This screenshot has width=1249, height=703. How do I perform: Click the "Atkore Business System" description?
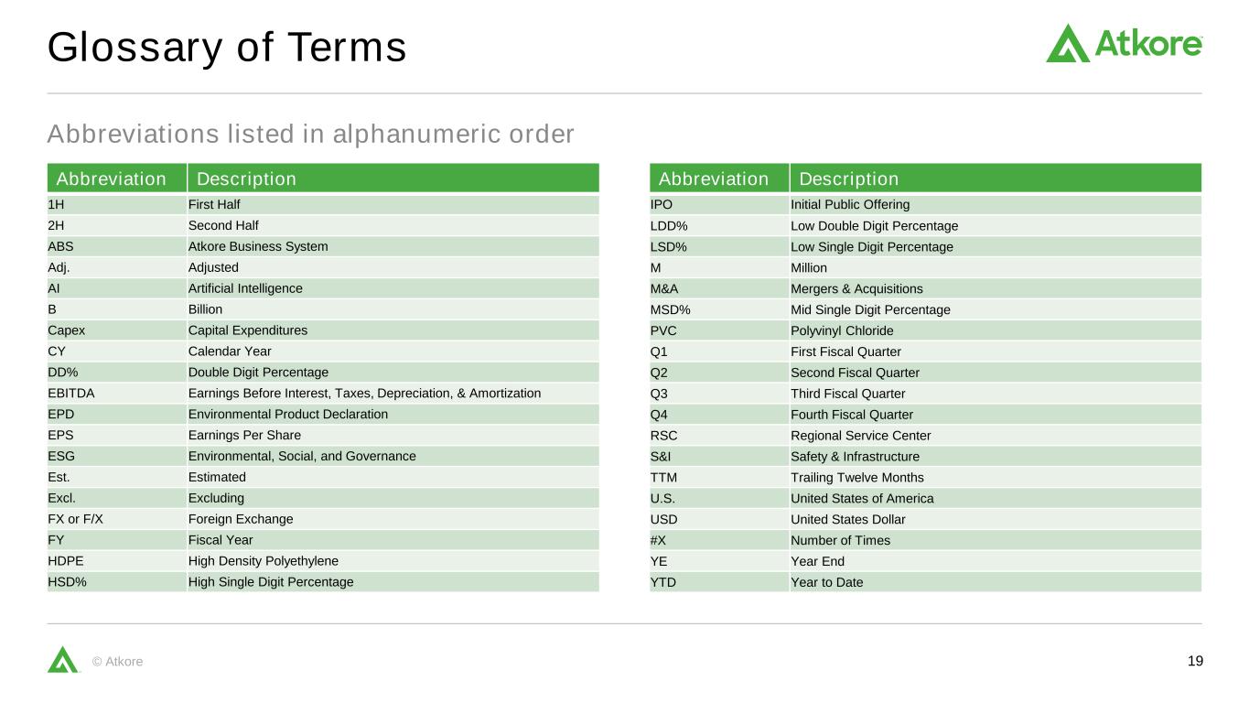click(258, 246)
